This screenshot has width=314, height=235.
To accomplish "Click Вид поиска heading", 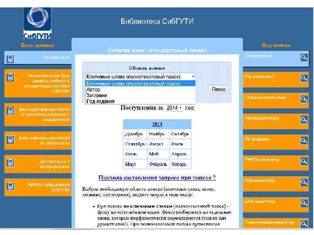I will (x=276, y=45).
